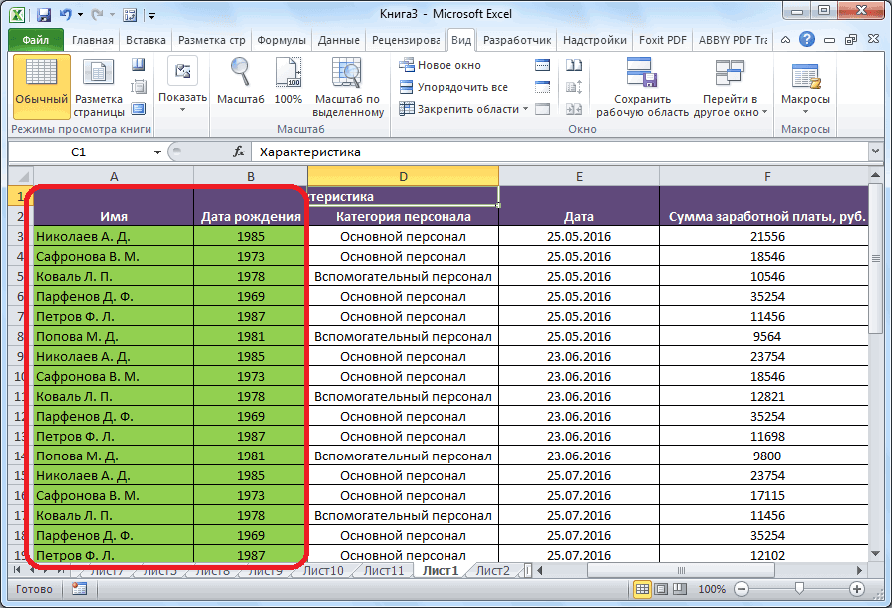Click zoom slider plus button
The image size is (892, 608).
click(x=857, y=589)
